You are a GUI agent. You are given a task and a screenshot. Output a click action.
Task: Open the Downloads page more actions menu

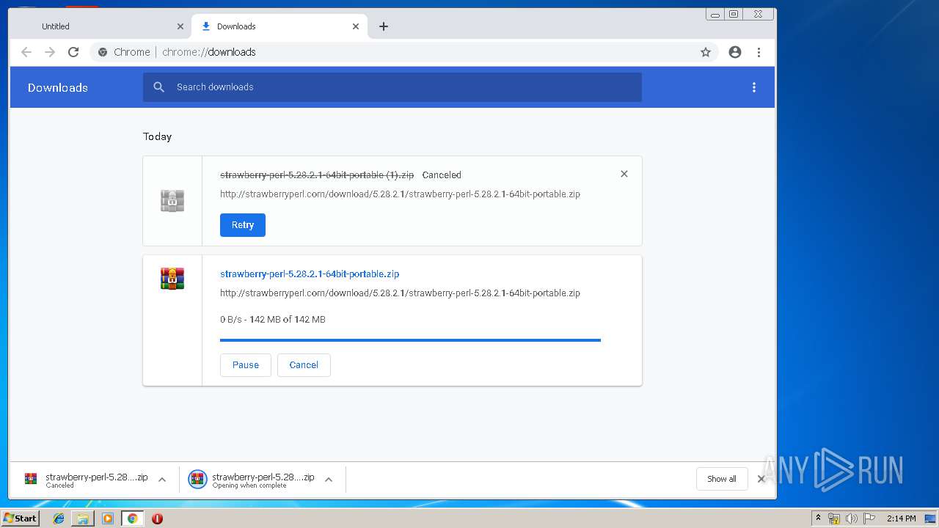coord(754,87)
